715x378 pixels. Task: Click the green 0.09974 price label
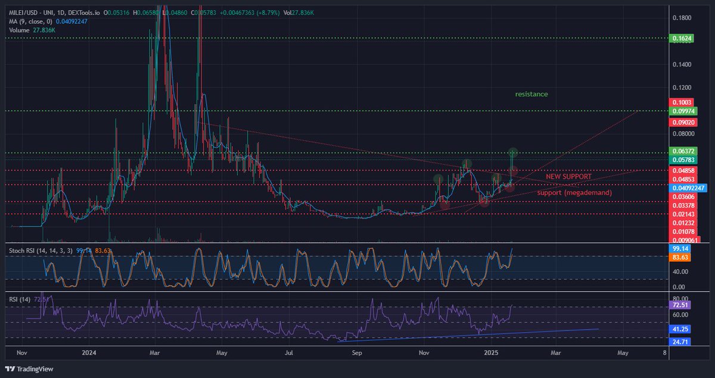[682, 111]
